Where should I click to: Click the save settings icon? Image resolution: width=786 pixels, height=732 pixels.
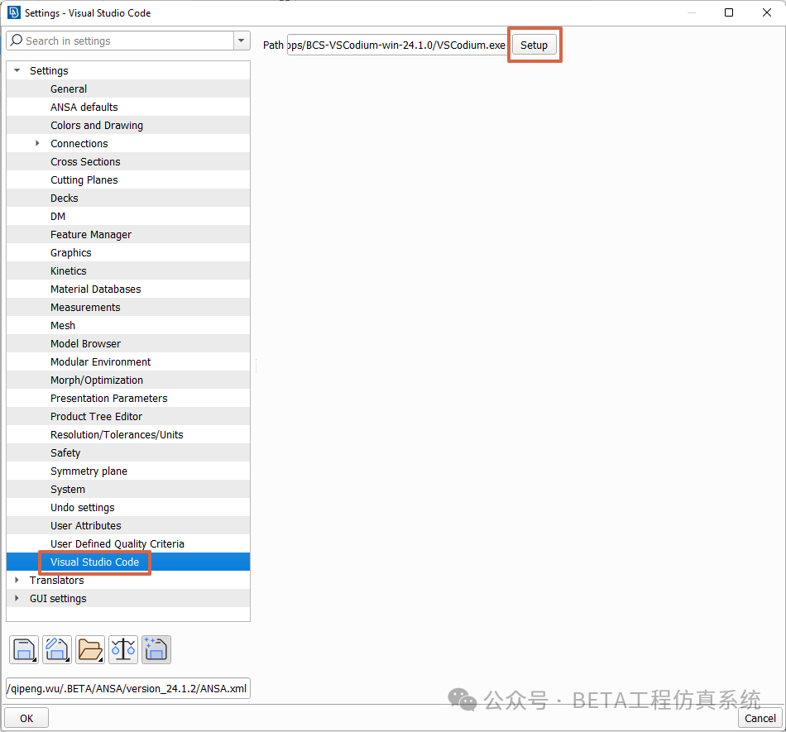click(24, 650)
